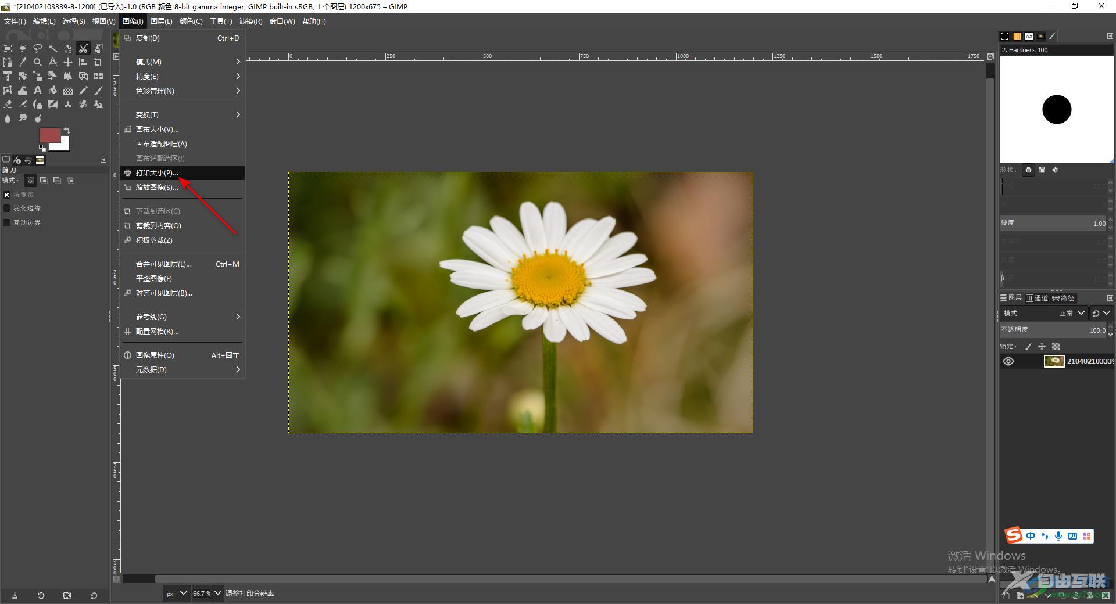Switch to the 路径 paths tab

coord(1063,298)
